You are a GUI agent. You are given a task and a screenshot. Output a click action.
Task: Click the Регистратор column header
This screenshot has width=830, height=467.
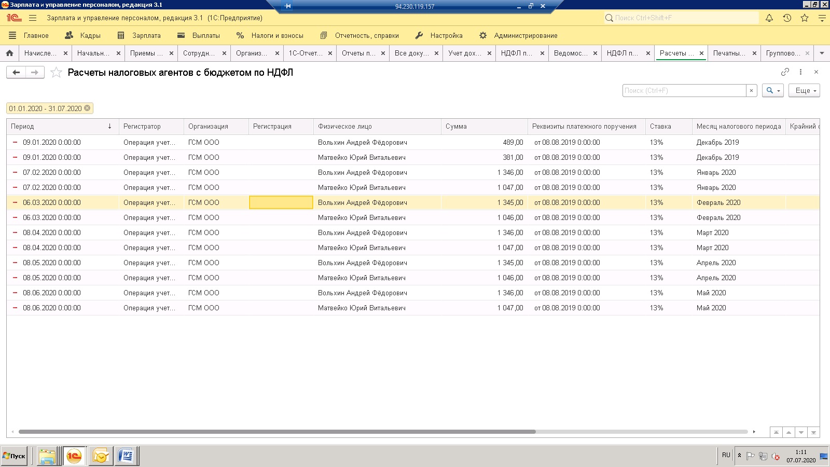(151, 126)
